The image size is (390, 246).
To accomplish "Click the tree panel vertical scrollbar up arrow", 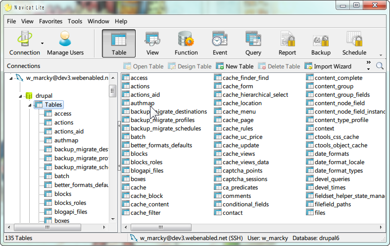I will coord(113,78).
